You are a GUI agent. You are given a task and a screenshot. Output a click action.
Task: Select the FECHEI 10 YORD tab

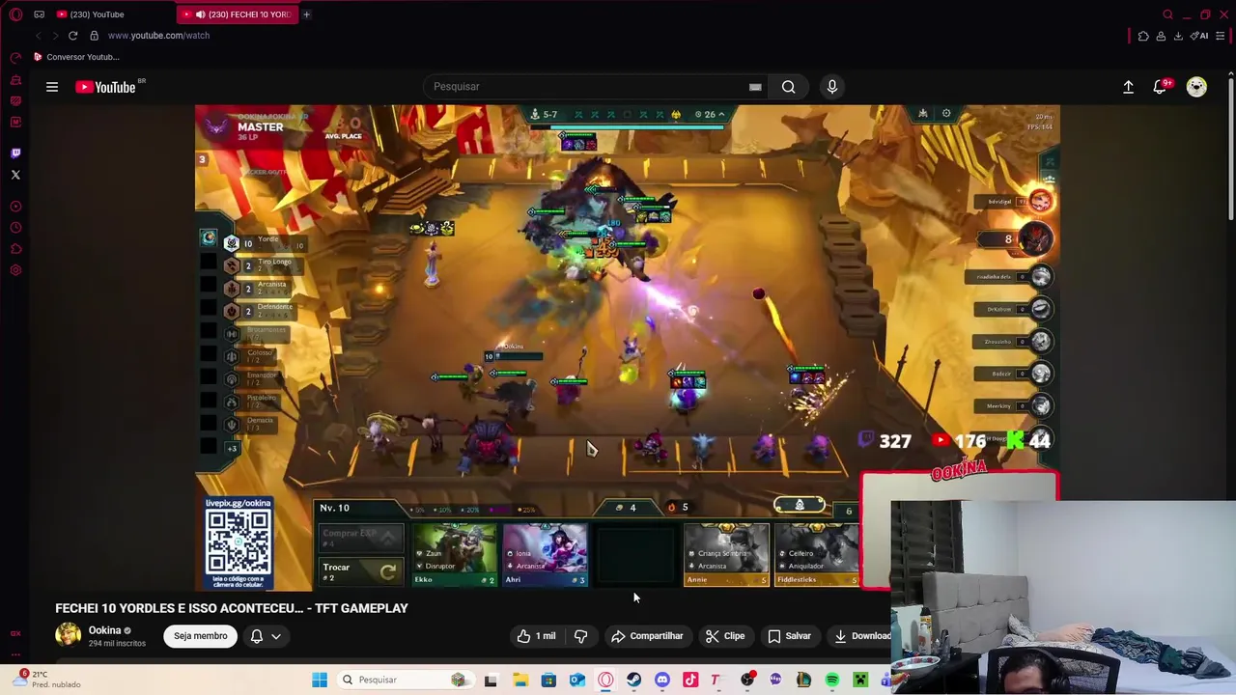(237, 14)
